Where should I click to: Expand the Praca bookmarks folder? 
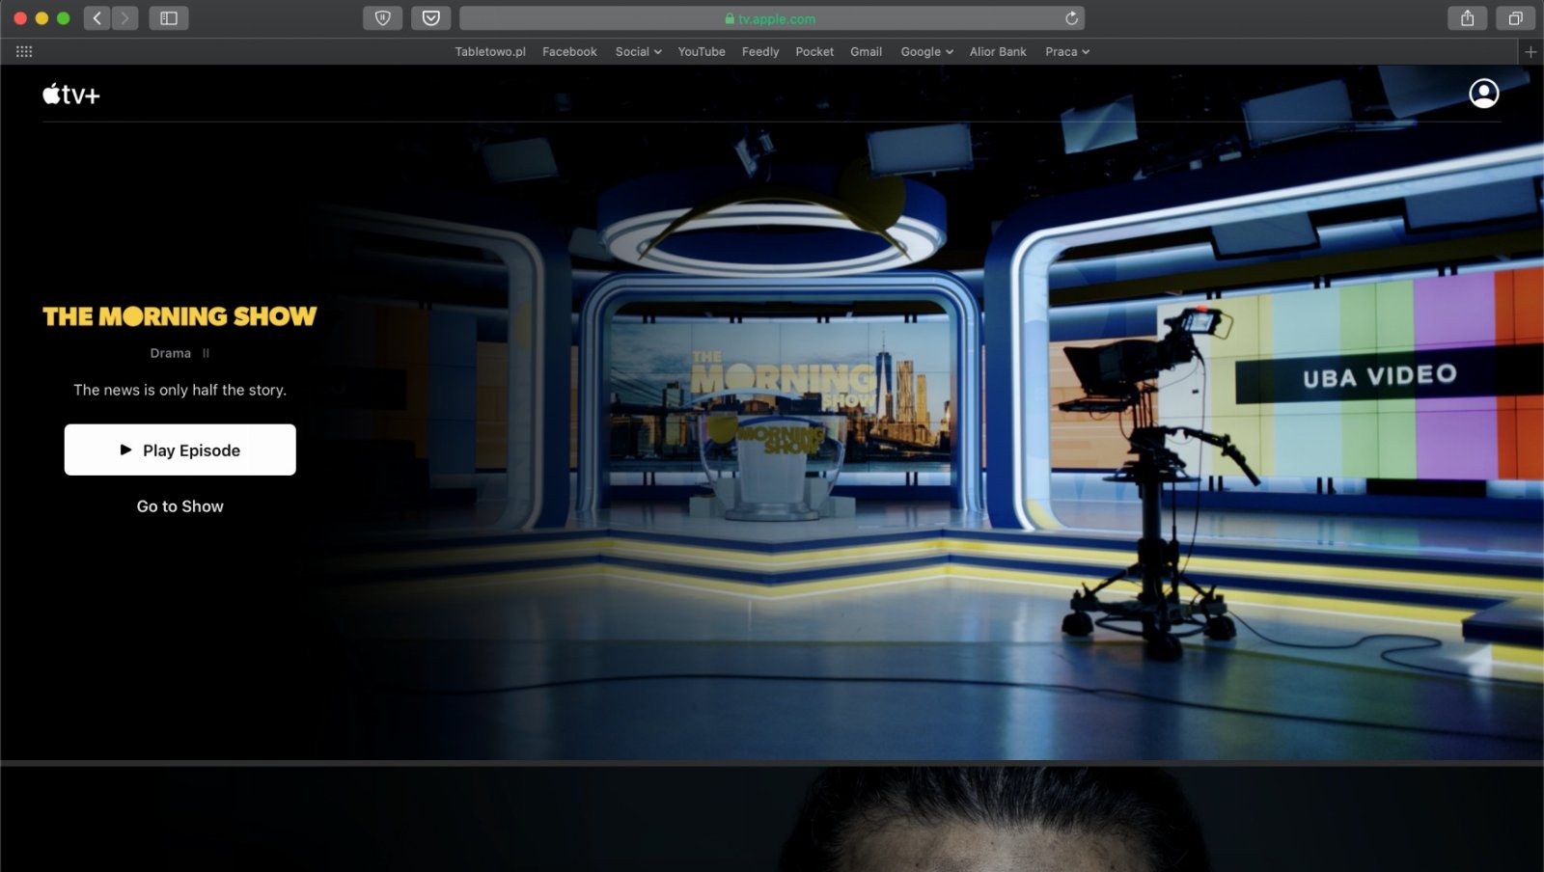point(1066,52)
